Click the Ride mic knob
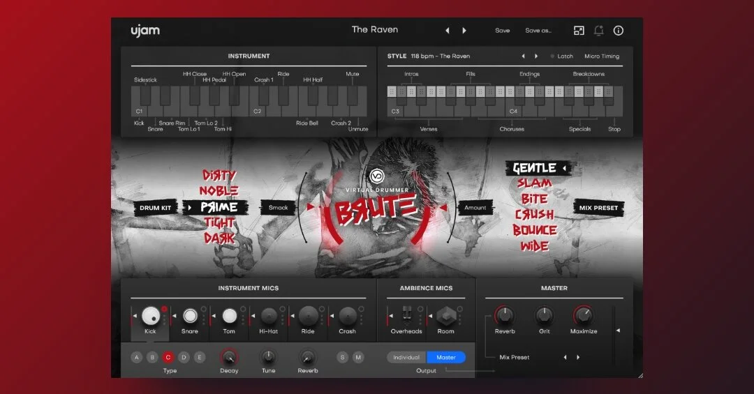Viewport: 754px width, 394px height. (309, 316)
